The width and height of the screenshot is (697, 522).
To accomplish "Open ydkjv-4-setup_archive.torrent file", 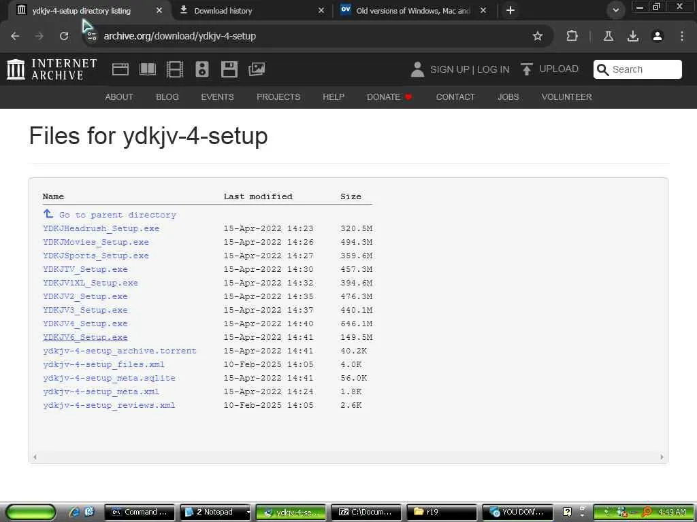I will click(x=120, y=351).
